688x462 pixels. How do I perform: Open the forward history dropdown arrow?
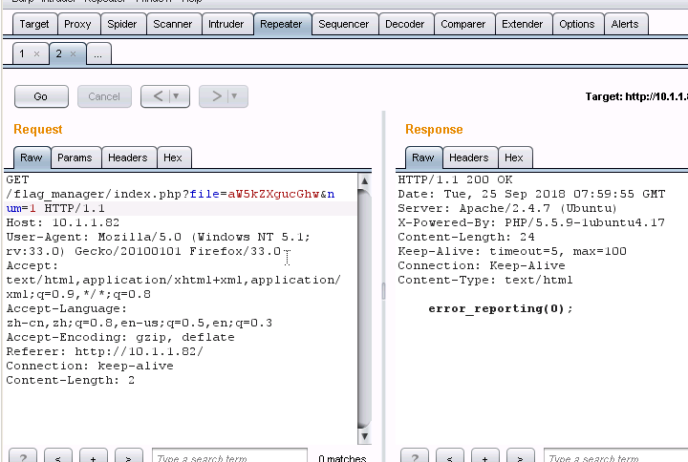[x=235, y=96]
